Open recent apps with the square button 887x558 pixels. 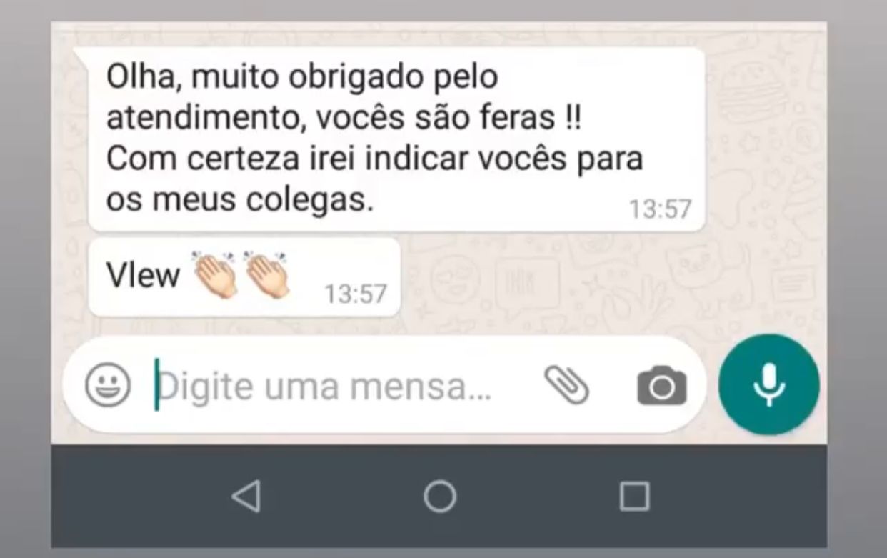(634, 496)
